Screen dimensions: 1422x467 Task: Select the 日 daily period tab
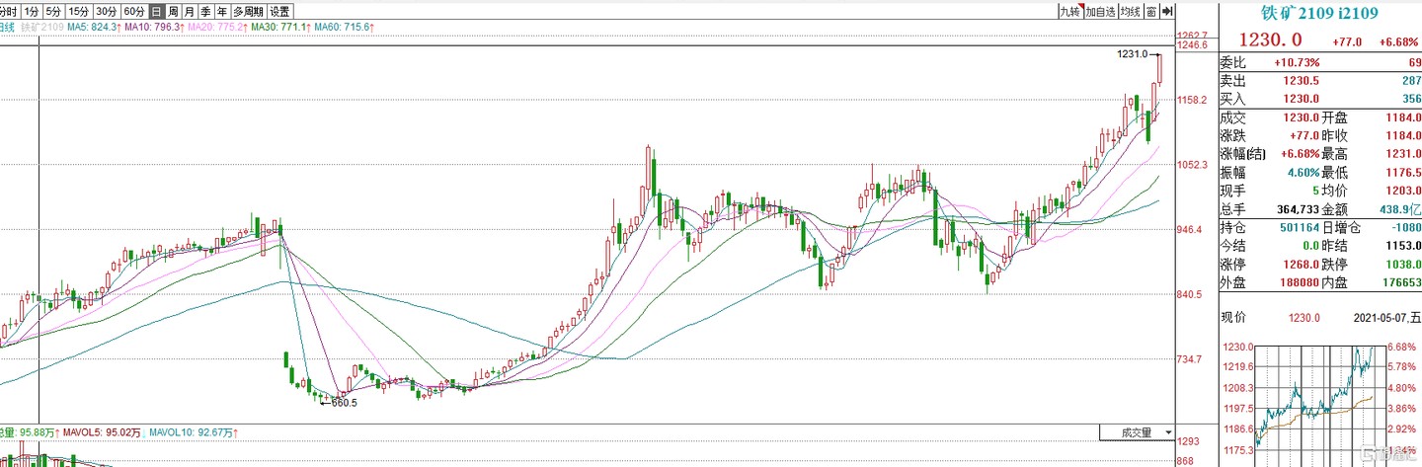tap(157, 11)
